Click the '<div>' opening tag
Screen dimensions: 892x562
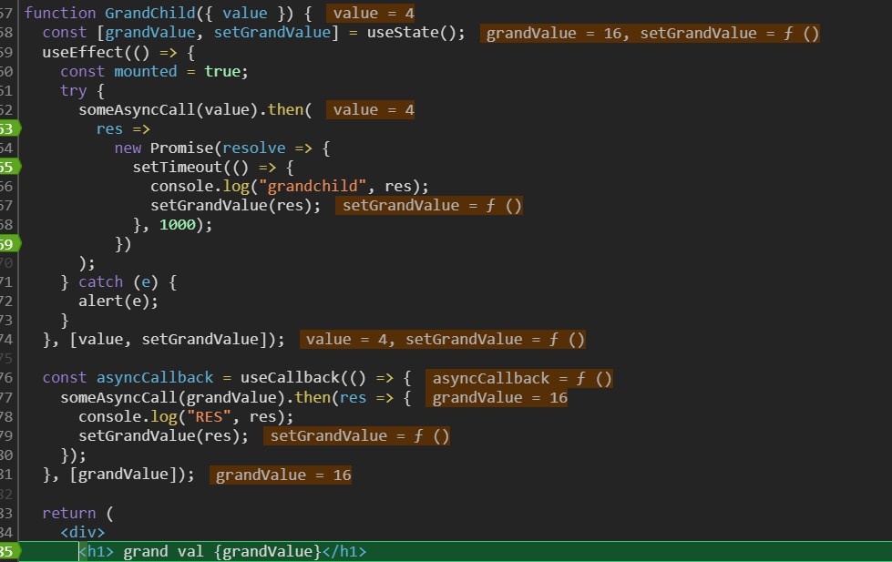tap(83, 533)
